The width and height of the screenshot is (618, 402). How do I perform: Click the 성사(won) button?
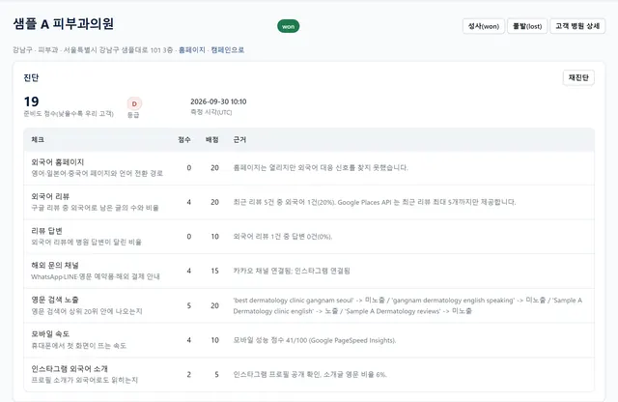point(483,26)
